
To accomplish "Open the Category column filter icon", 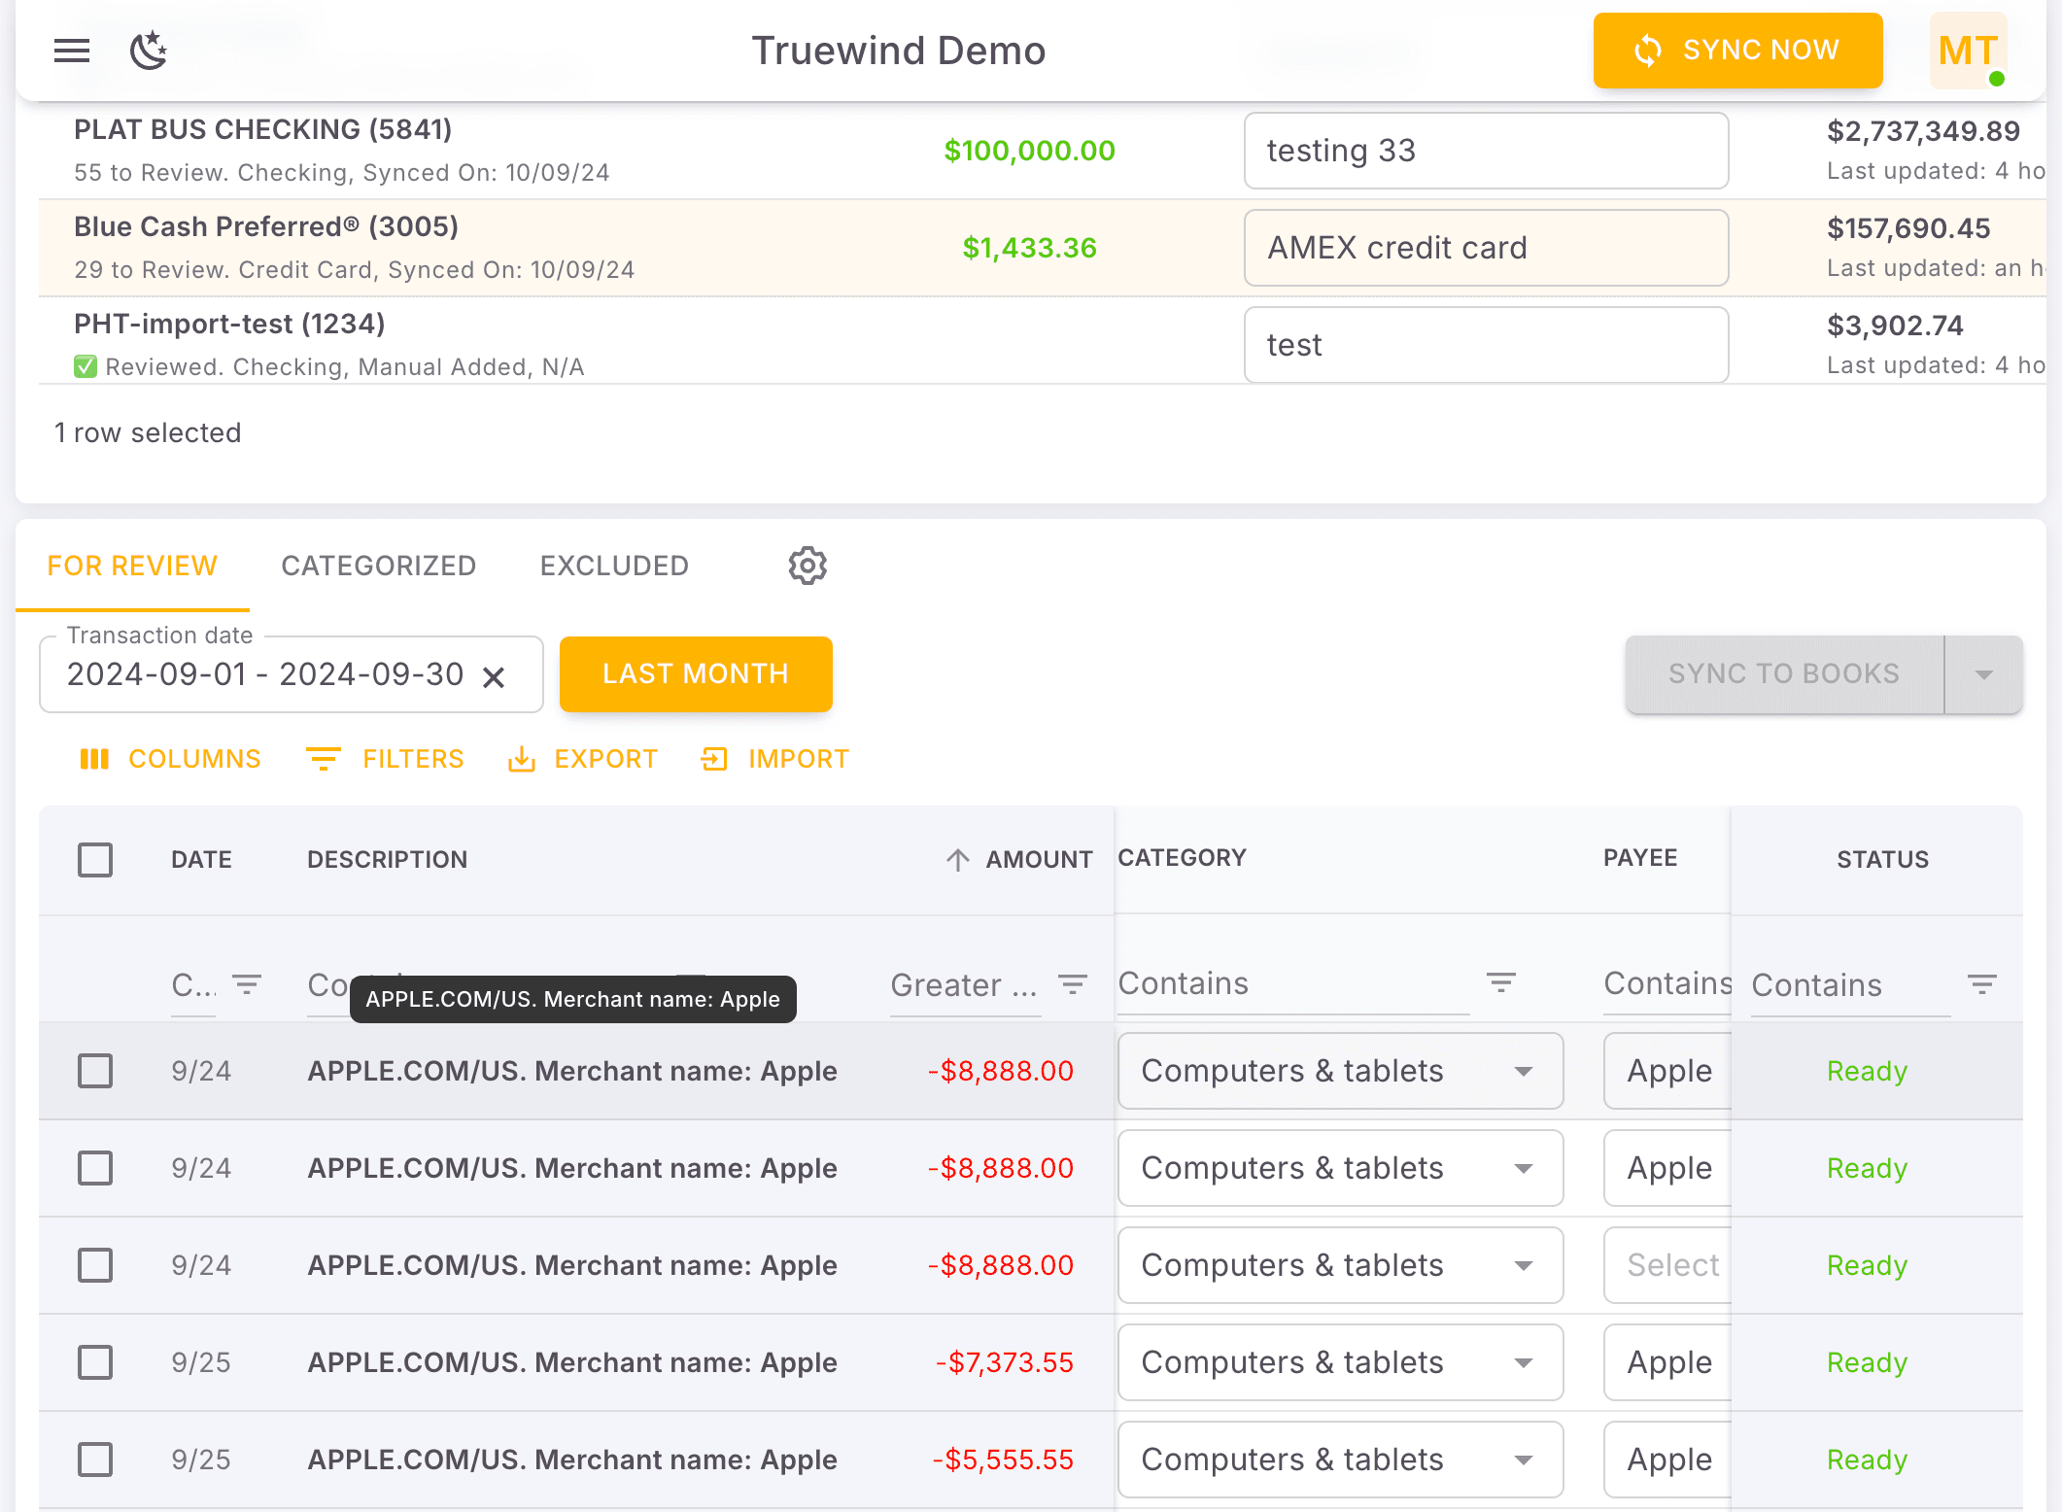I will 1500,982.
